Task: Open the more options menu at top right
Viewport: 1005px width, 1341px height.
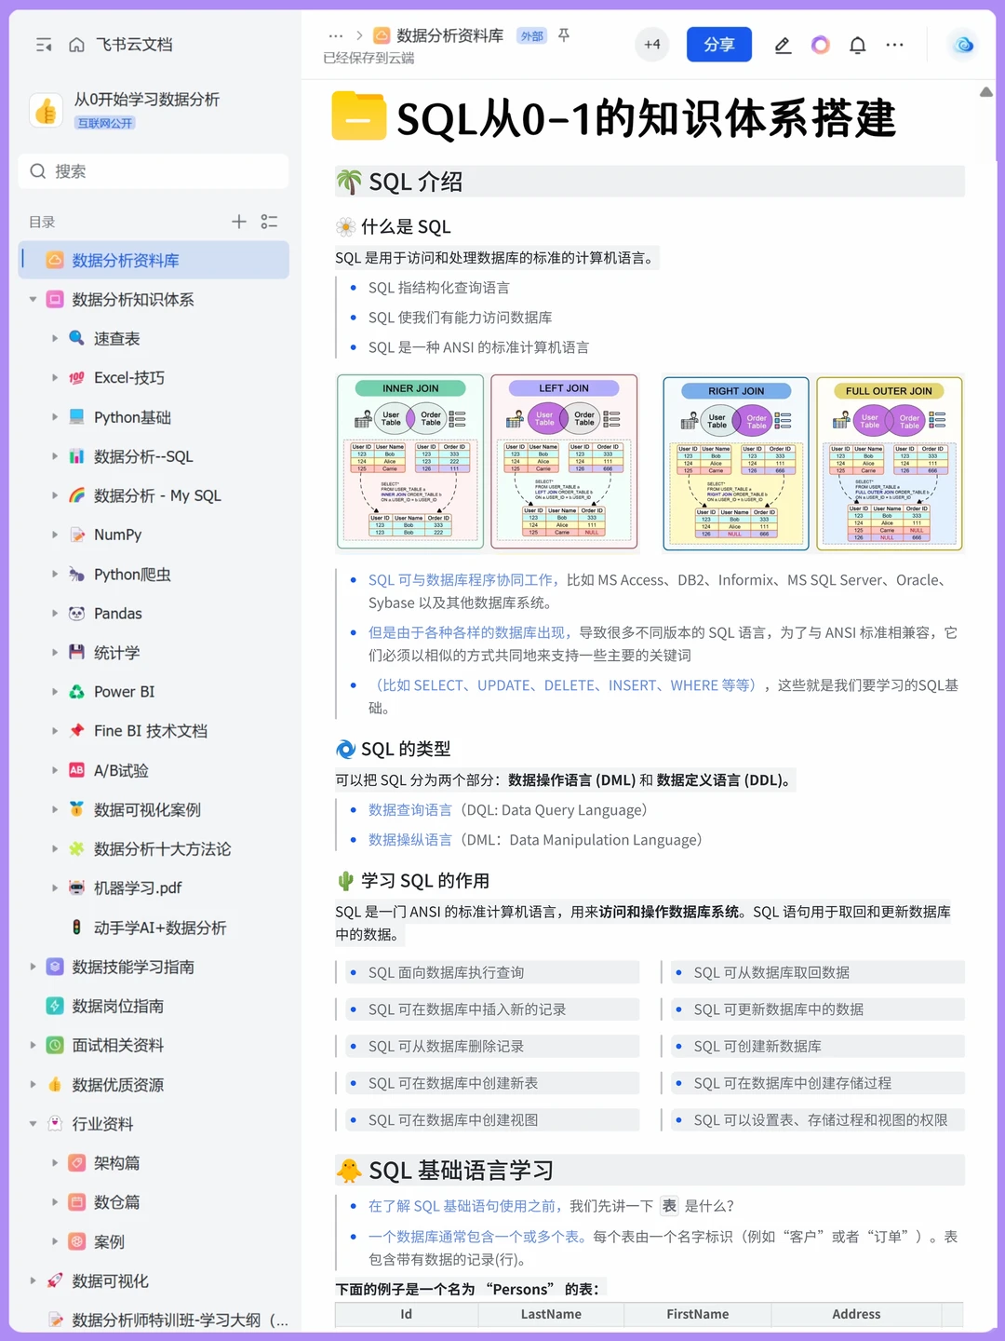Action: coord(894,44)
